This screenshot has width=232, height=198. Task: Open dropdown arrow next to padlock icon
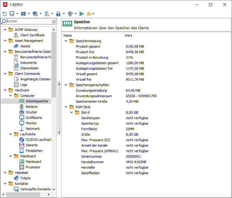[x=64, y=14]
